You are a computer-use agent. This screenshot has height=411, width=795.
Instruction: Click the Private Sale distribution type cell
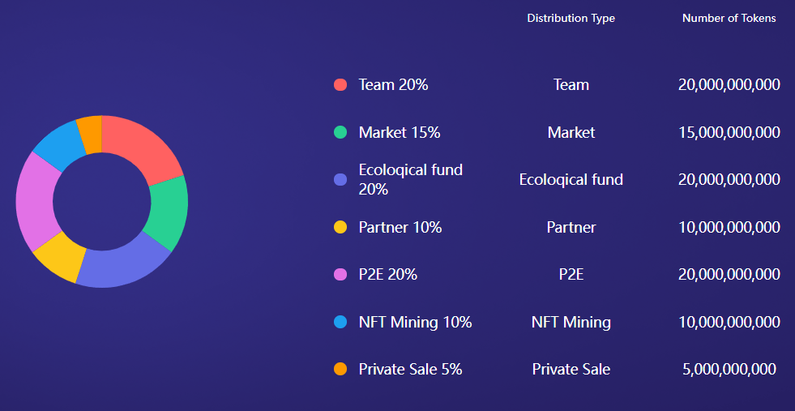click(x=571, y=369)
